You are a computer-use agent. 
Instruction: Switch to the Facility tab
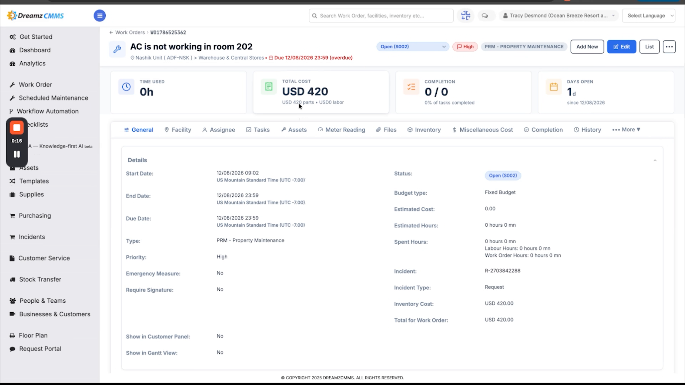(x=178, y=130)
